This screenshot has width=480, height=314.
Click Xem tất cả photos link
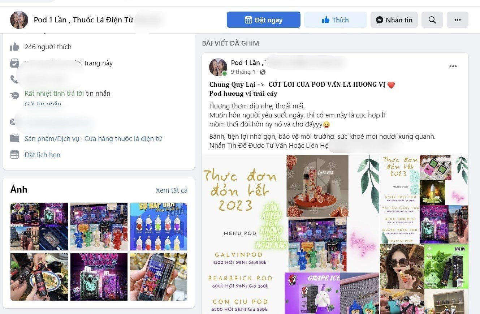(172, 190)
